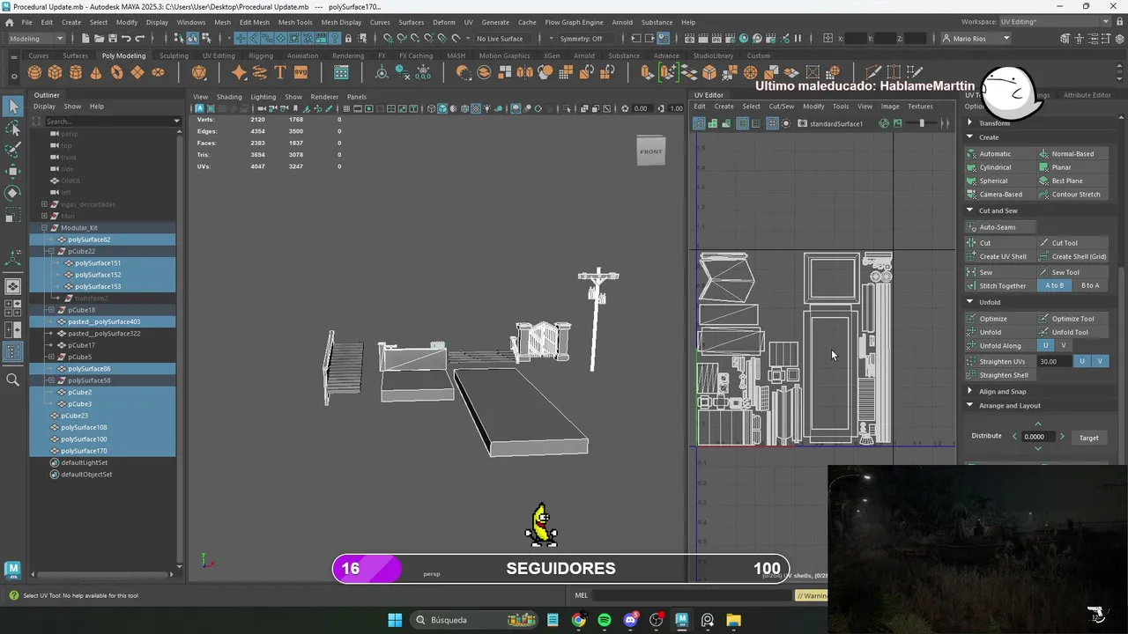
Task: Toggle the A to B stitch direction
Action: pos(1054,285)
